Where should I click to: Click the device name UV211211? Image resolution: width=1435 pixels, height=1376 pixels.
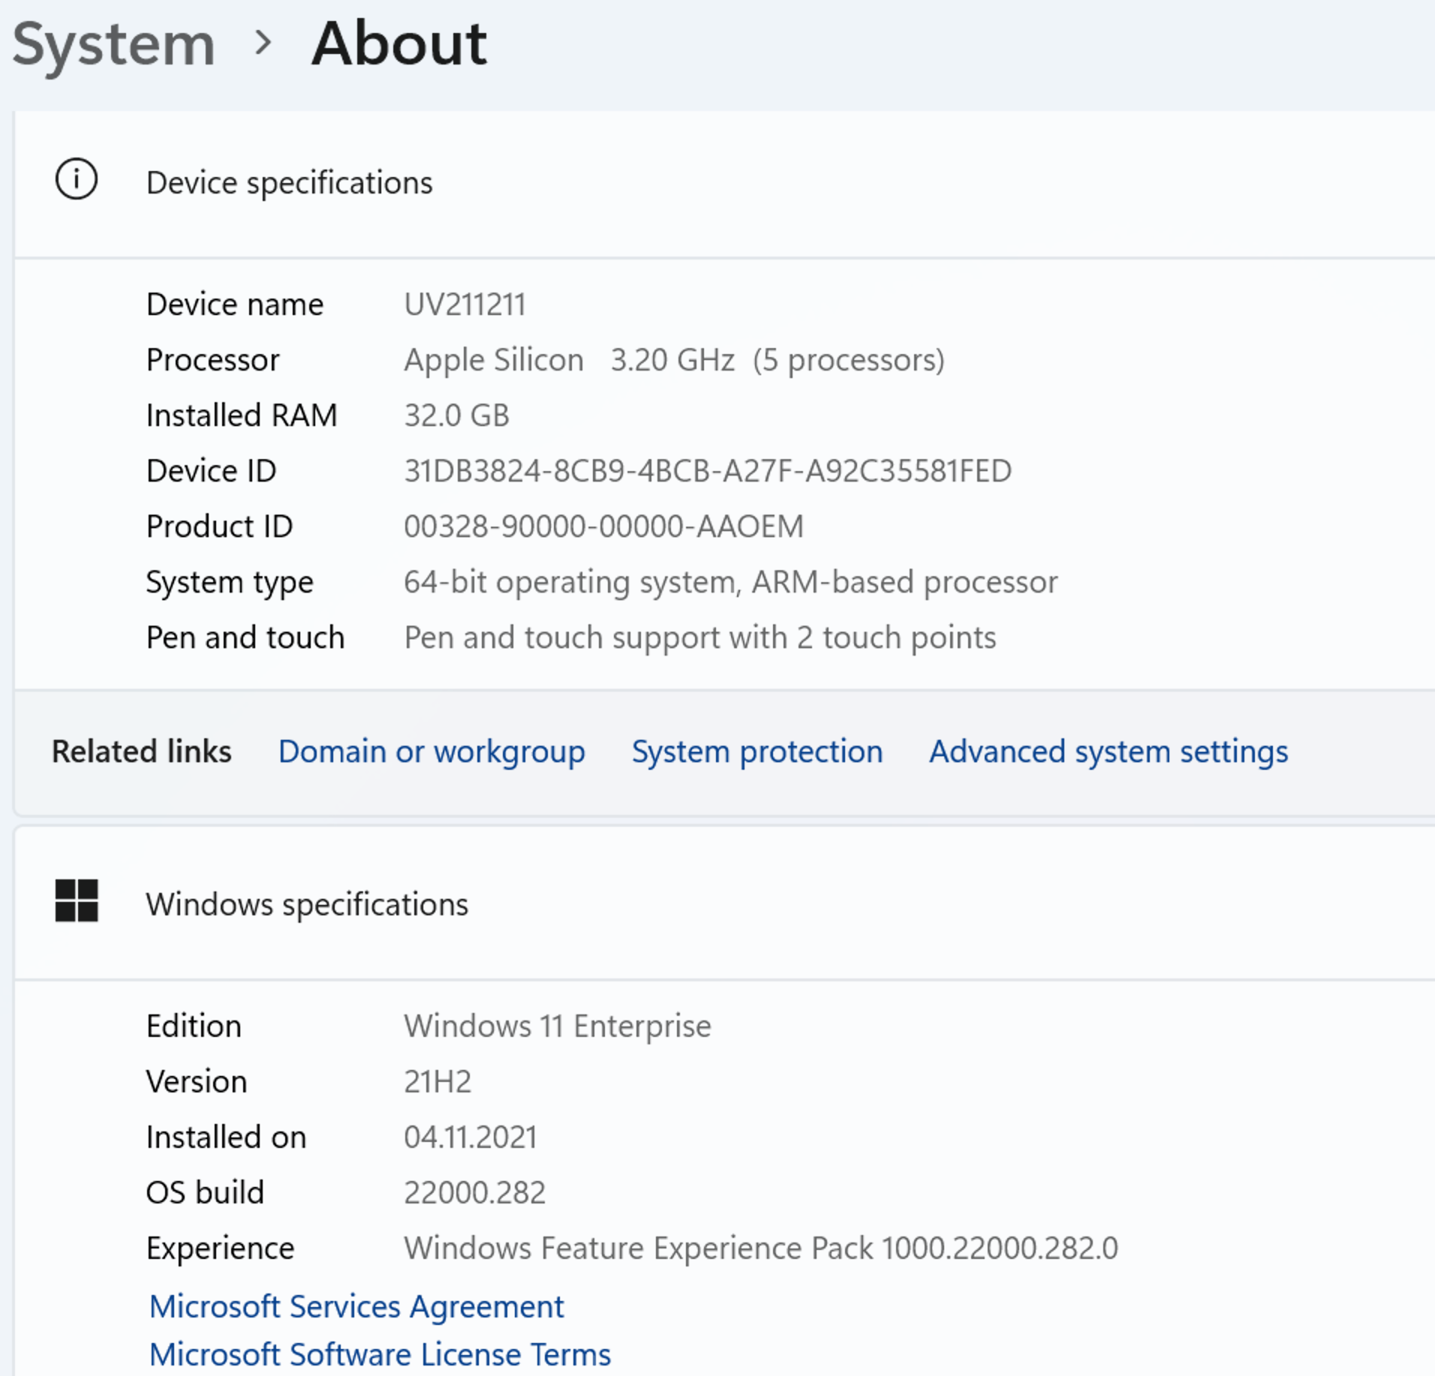pyautogui.click(x=465, y=305)
